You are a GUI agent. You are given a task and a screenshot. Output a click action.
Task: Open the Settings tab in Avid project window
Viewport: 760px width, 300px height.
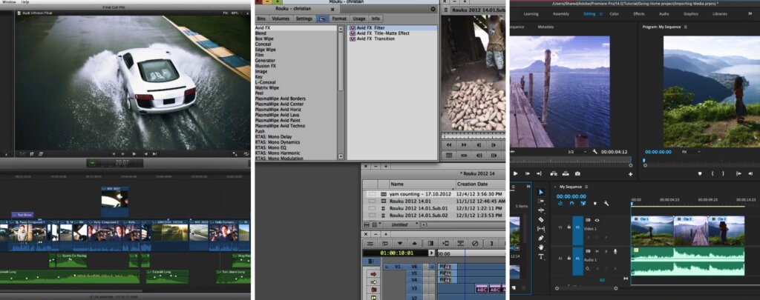click(304, 19)
